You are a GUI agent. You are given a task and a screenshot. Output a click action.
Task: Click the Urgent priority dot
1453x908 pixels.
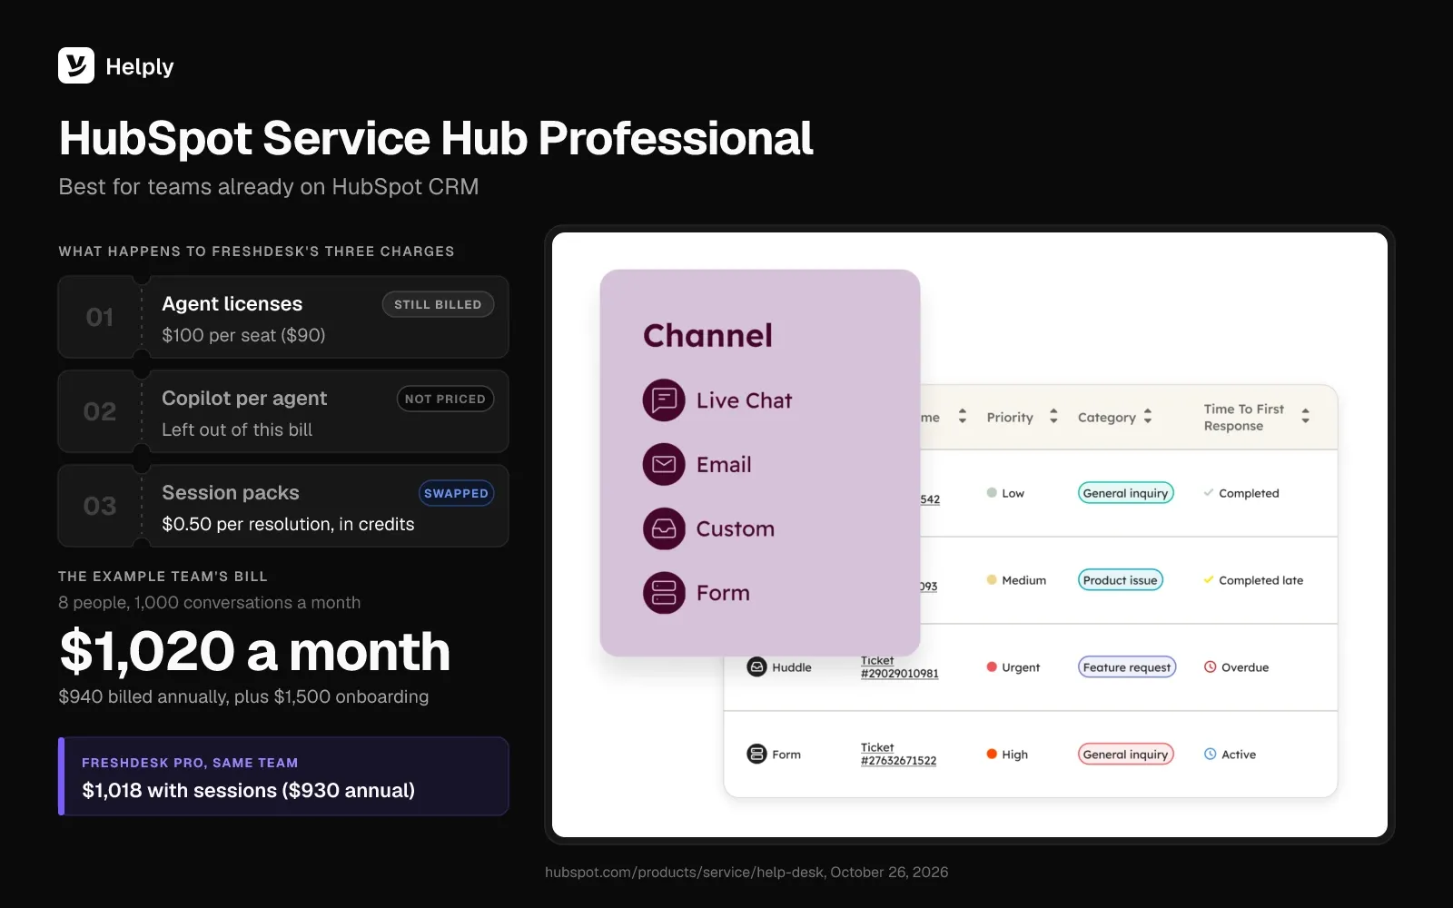992,667
